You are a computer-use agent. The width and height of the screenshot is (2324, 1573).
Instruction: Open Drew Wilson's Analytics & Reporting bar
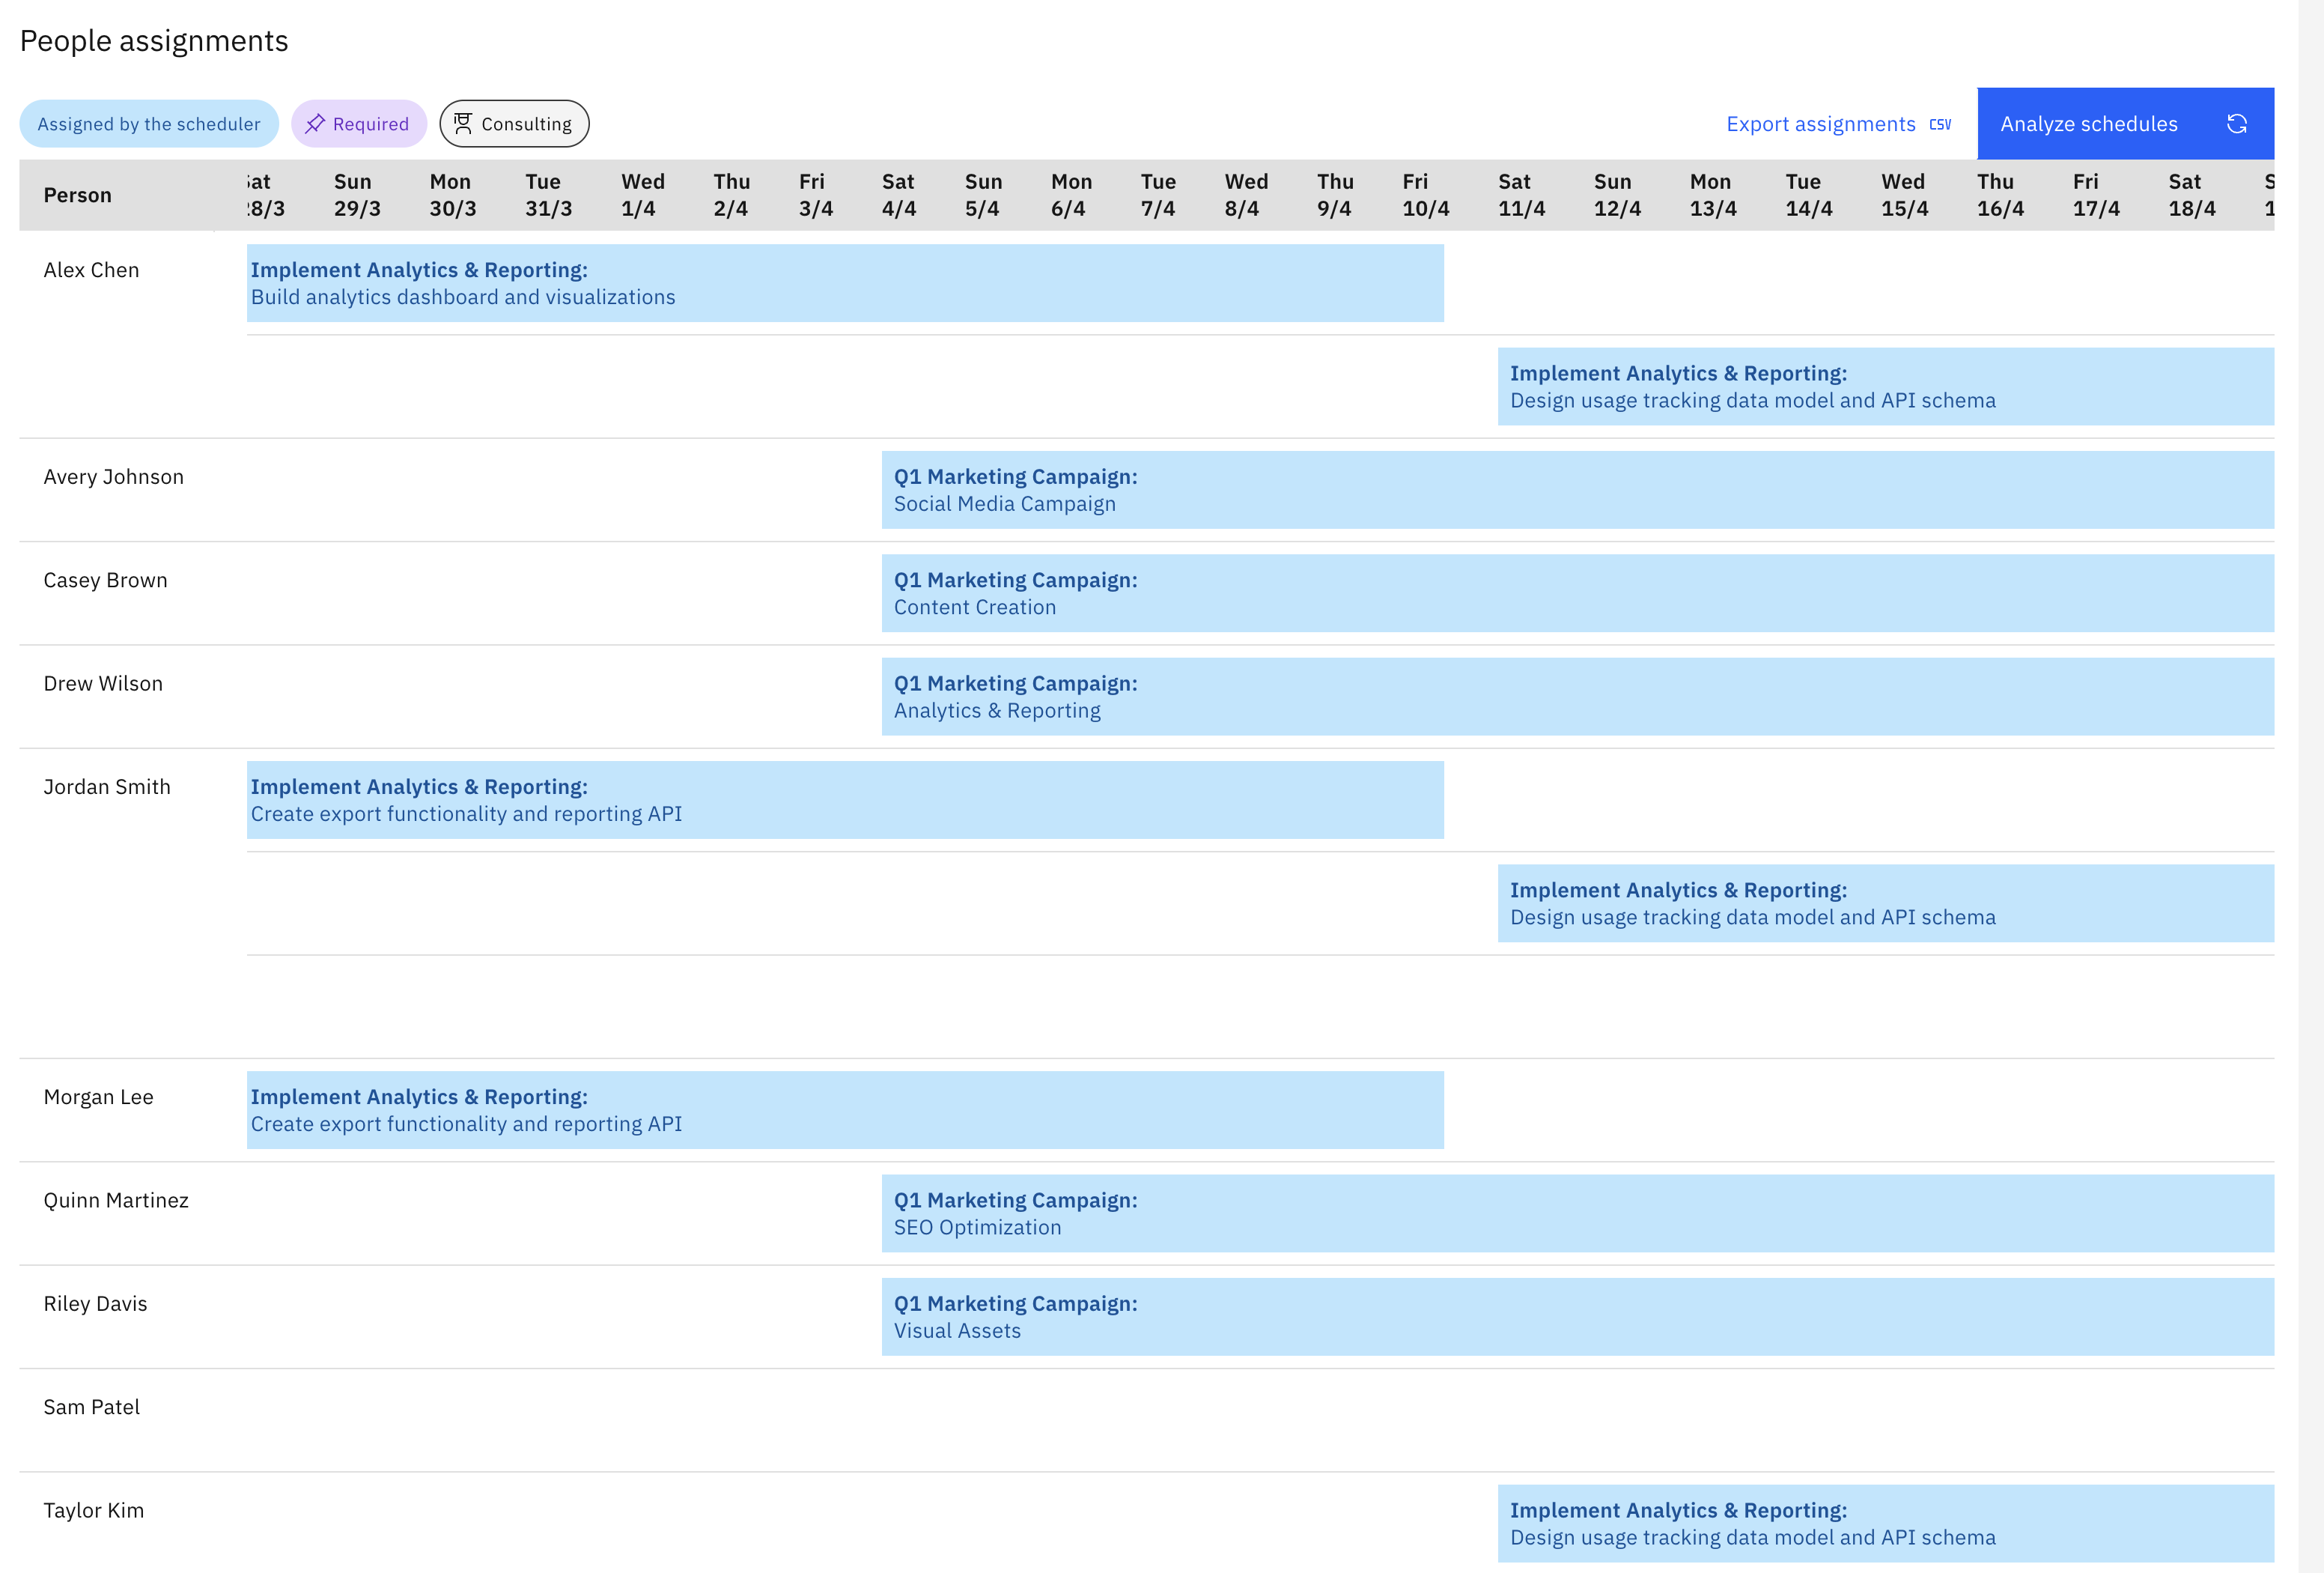tap(1577, 697)
